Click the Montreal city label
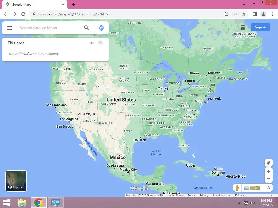This screenshot has height=208, width=278. click(215, 73)
